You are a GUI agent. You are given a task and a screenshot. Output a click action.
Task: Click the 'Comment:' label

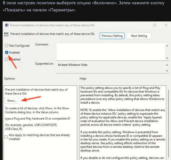(x=42, y=45)
